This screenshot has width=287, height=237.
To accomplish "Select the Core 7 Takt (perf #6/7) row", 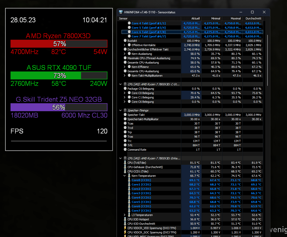I will [x=192, y=36].
